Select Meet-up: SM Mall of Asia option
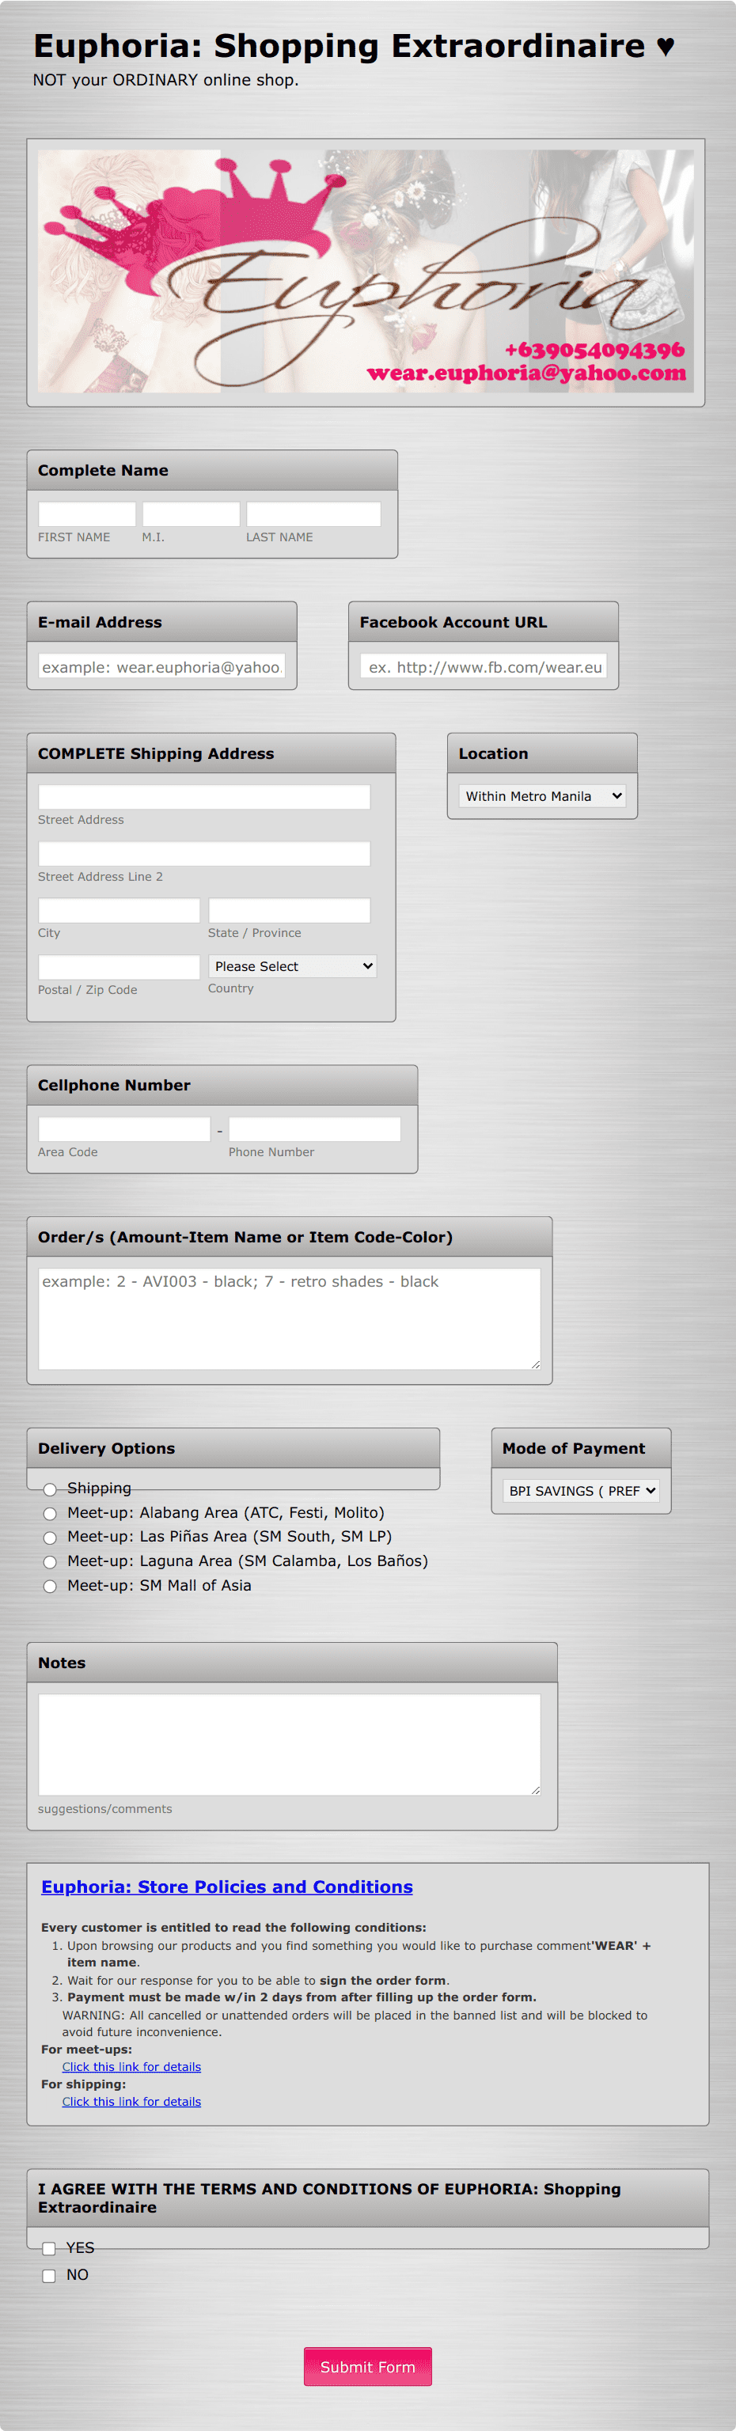 click(50, 1587)
